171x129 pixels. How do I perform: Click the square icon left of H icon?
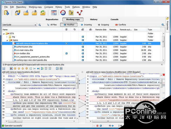point(57,69)
